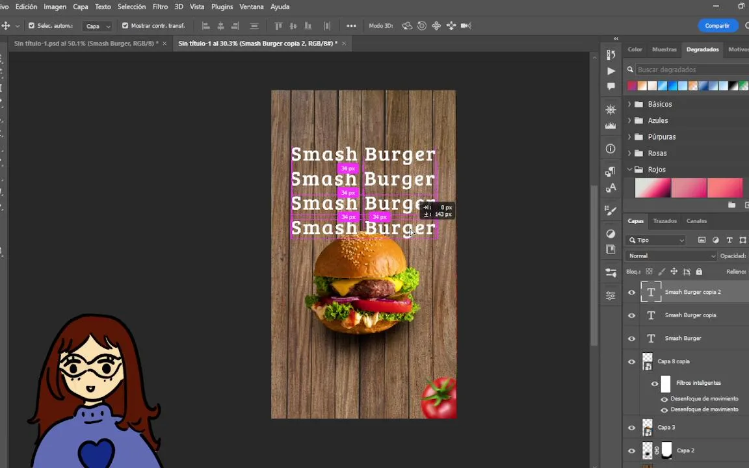Viewport: 749px width, 468px height.
Task: Open the Ventana menu
Action: pos(251,6)
